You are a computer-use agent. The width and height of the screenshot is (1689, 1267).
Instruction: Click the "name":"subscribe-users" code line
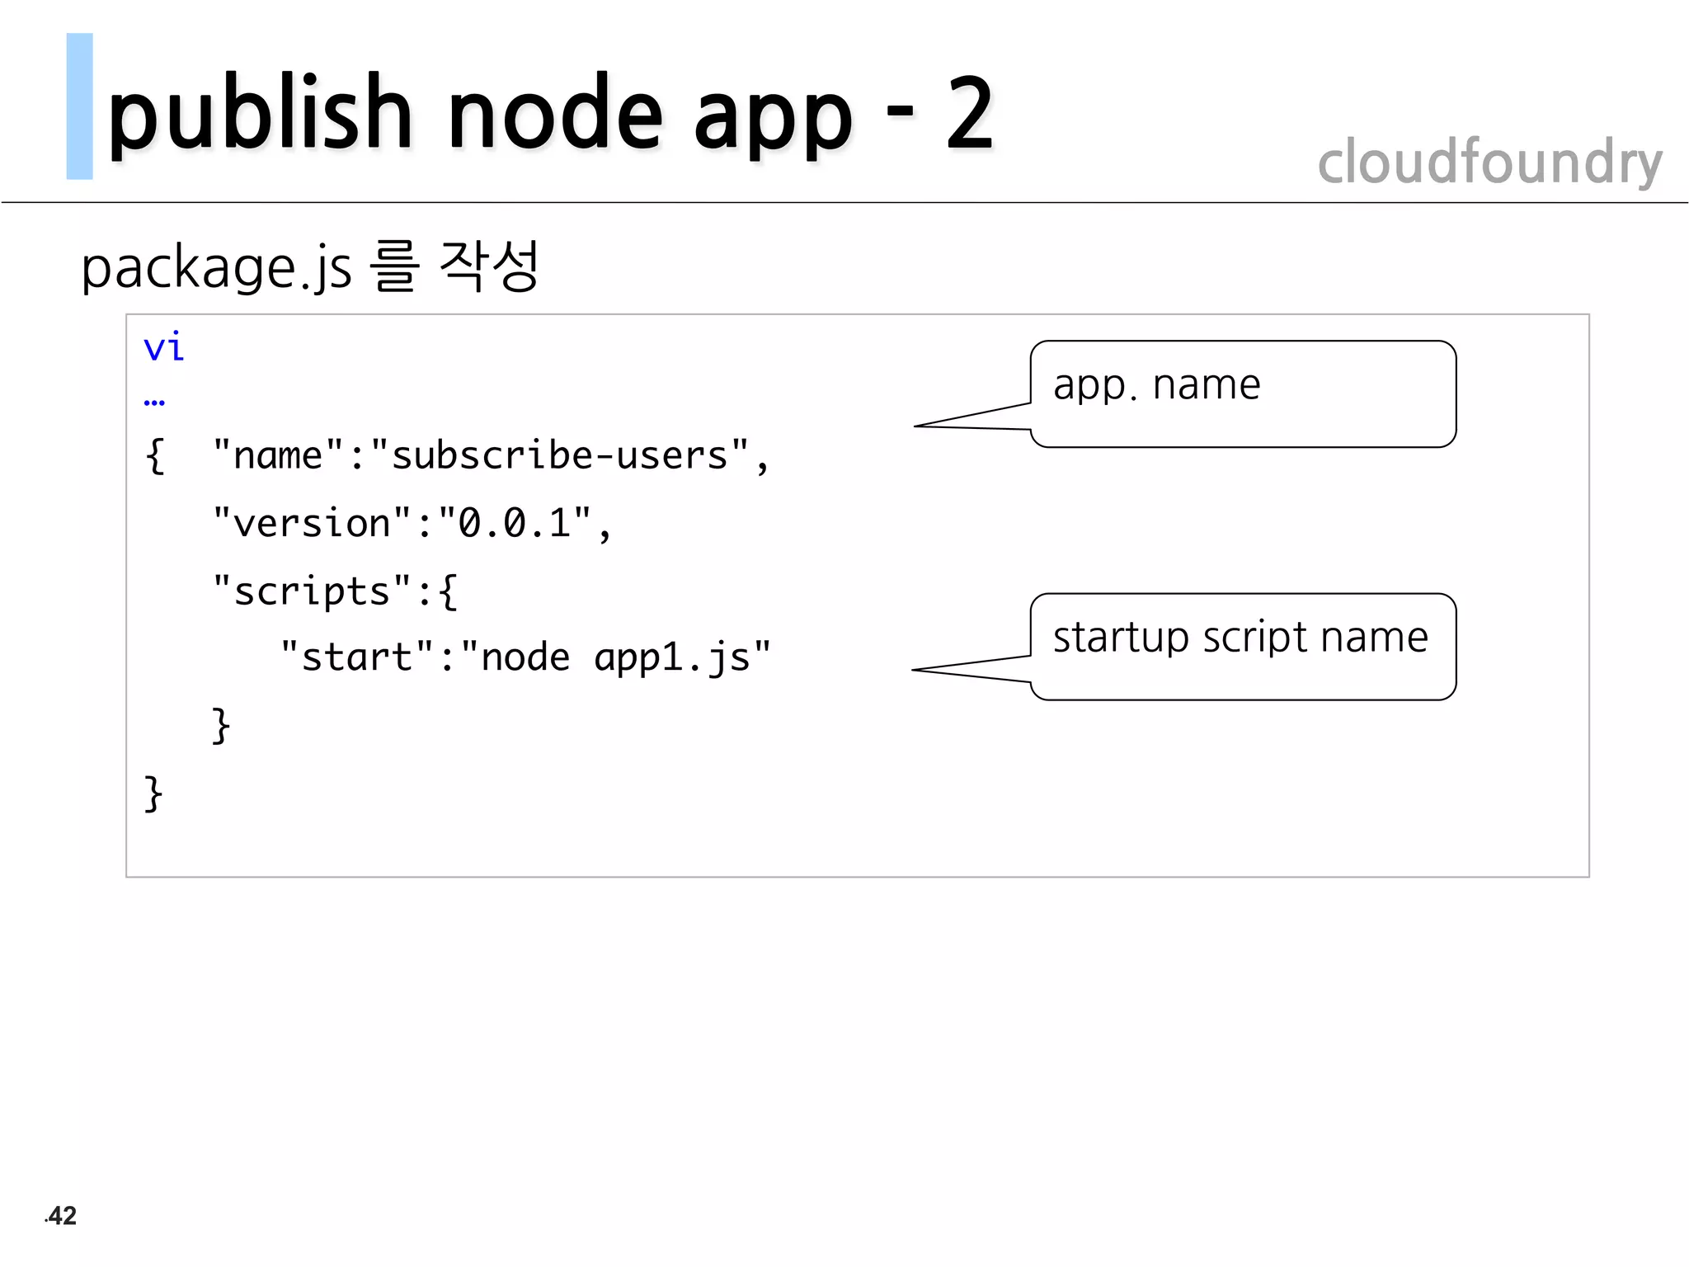click(x=490, y=456)
